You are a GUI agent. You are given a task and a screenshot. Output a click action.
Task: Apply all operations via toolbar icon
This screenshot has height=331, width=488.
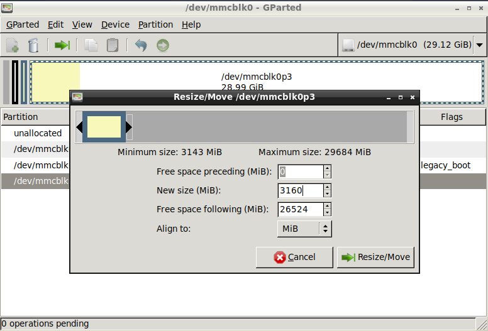163,45
